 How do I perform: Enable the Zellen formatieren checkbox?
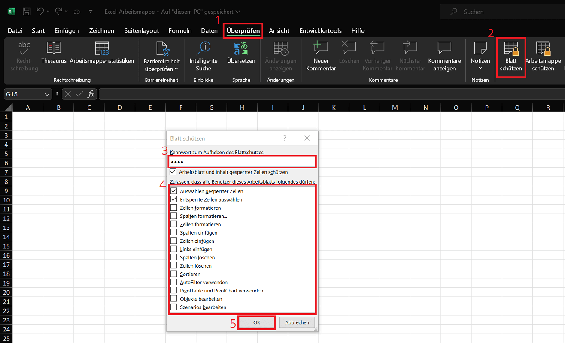click(174, 208)
